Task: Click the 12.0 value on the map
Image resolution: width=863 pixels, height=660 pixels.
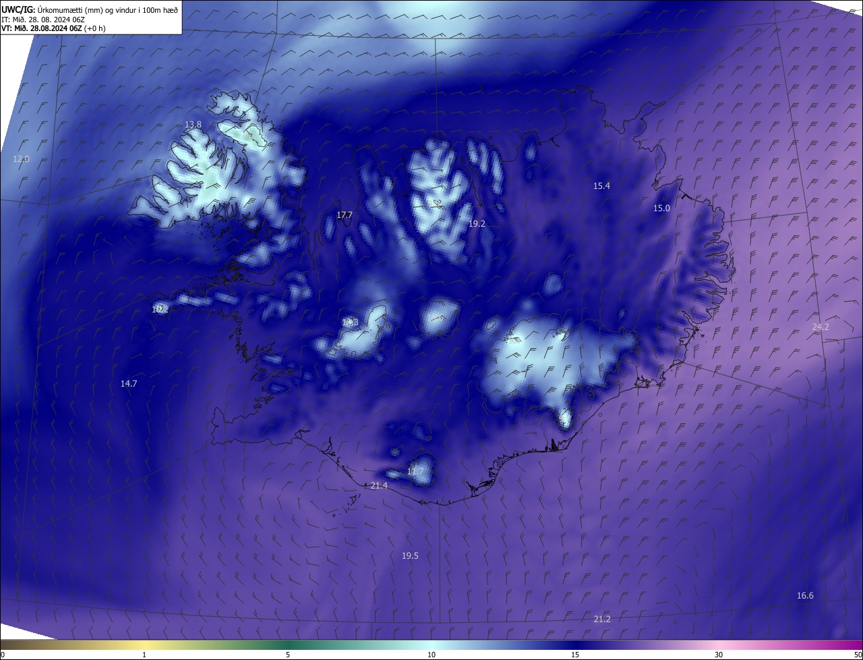Action: 22,159
